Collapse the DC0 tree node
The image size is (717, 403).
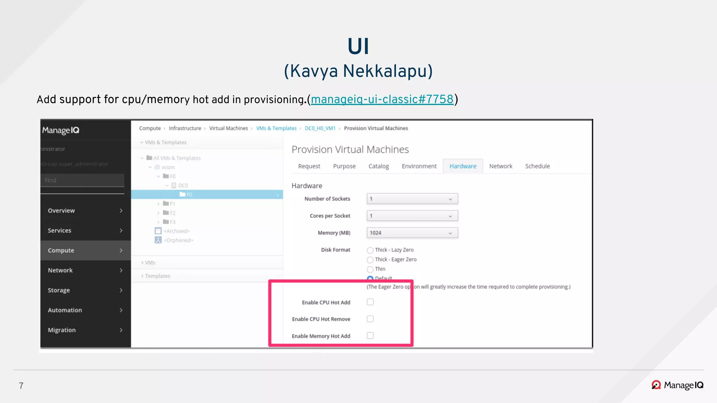pos(167,185)
